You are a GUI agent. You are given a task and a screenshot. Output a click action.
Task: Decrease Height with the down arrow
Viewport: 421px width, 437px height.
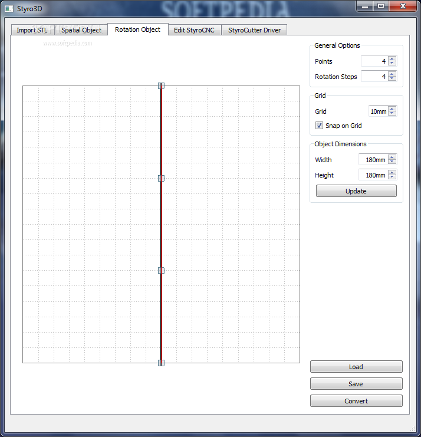pyautogui.click(x=392, y=178)
